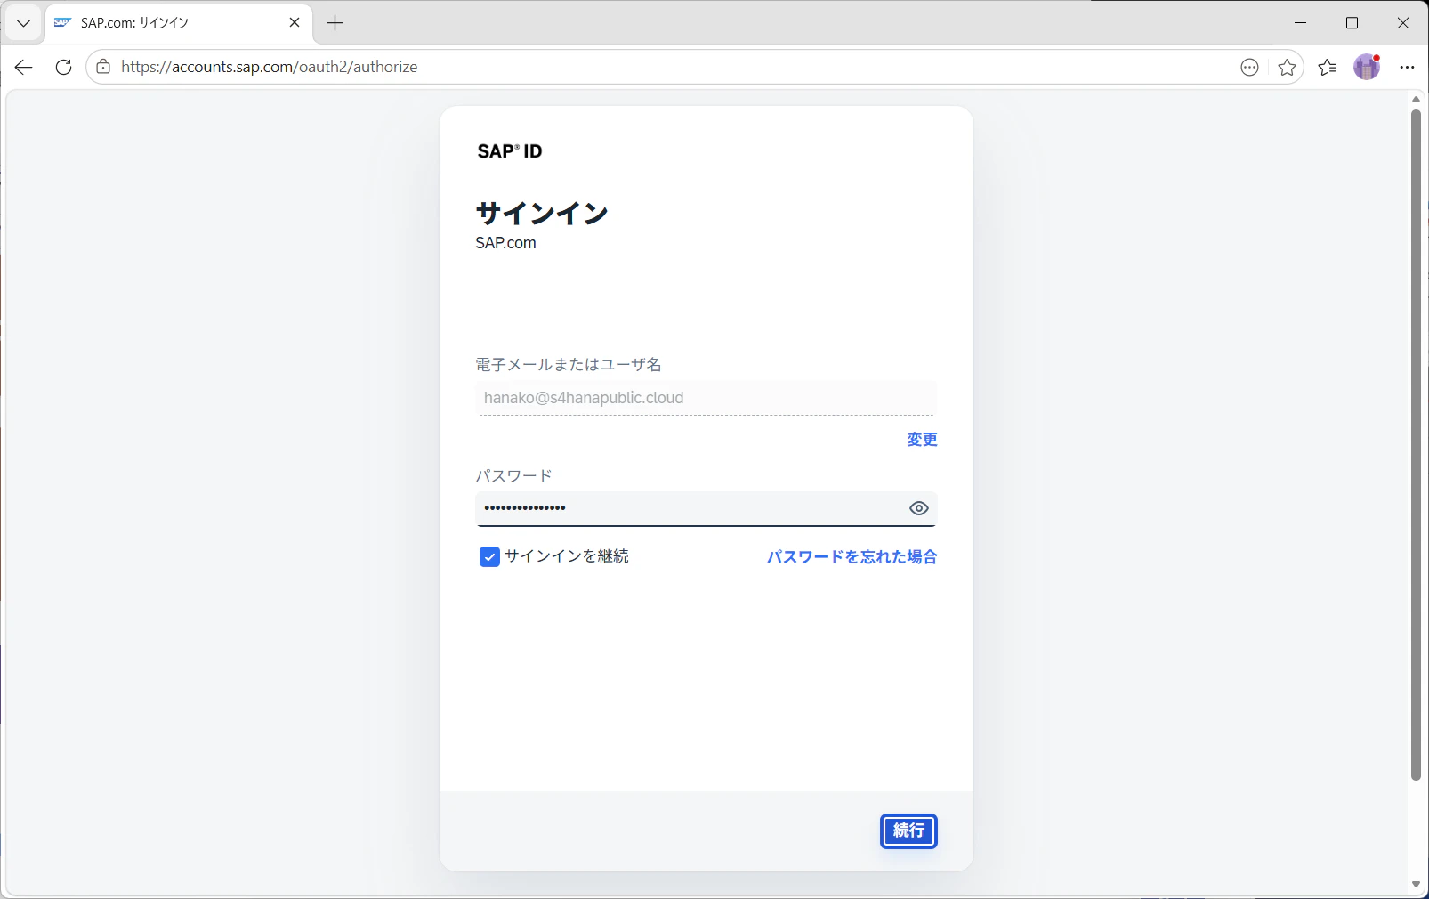
Task: Click the 電子メールまたはユーザ名 label
Action: tap(569, 365)
